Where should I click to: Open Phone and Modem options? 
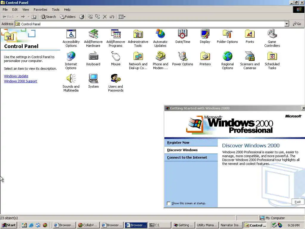pos(160,60)
